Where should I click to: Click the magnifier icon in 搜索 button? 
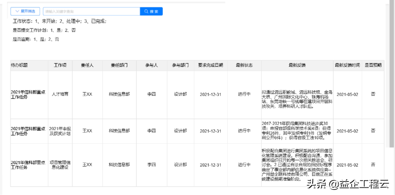pos(146,11)
